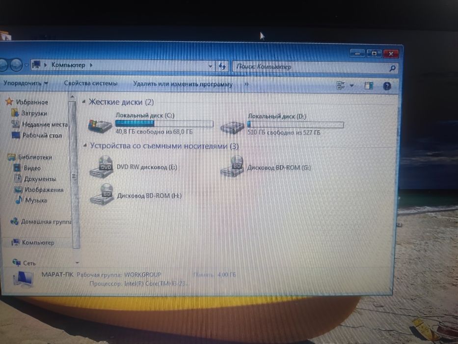Click the Избранное star icon

pyautogui.click(x=9, y=102)
